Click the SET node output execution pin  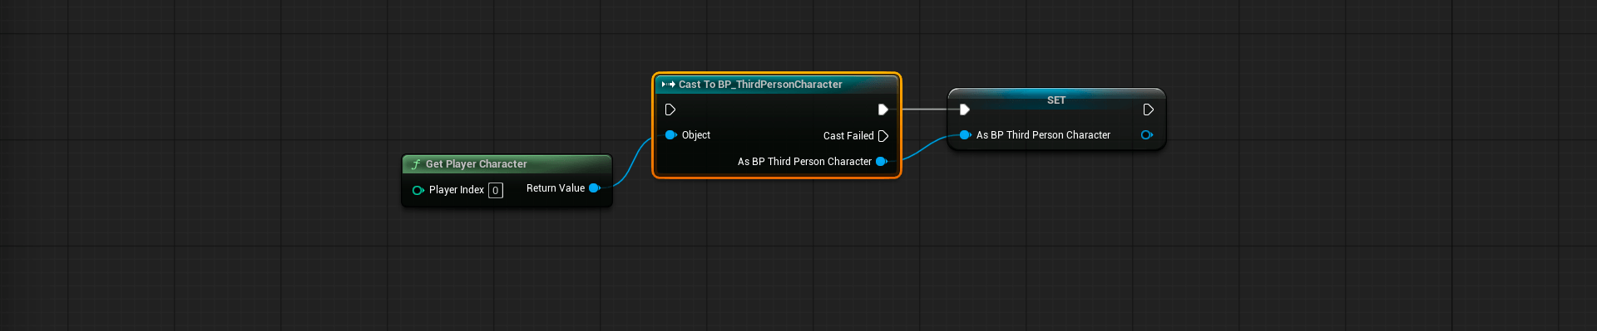click(1149, 110)
